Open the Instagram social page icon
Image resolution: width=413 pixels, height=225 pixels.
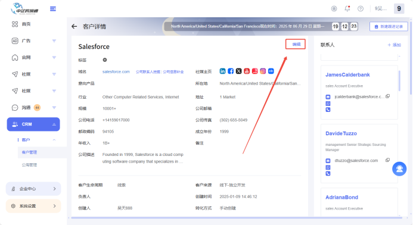click(263, 71)
